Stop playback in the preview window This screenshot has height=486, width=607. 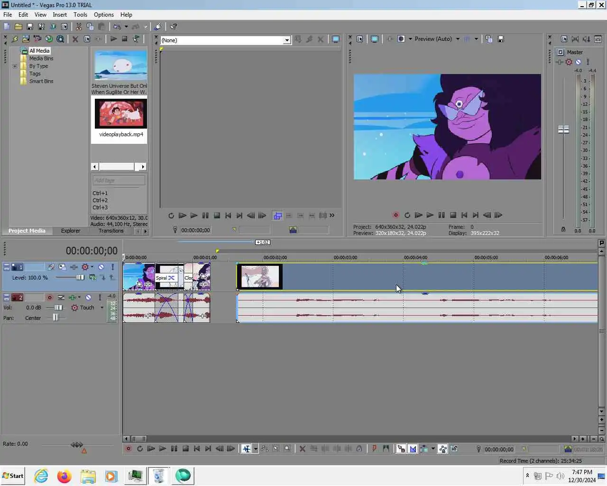(453, 215)
